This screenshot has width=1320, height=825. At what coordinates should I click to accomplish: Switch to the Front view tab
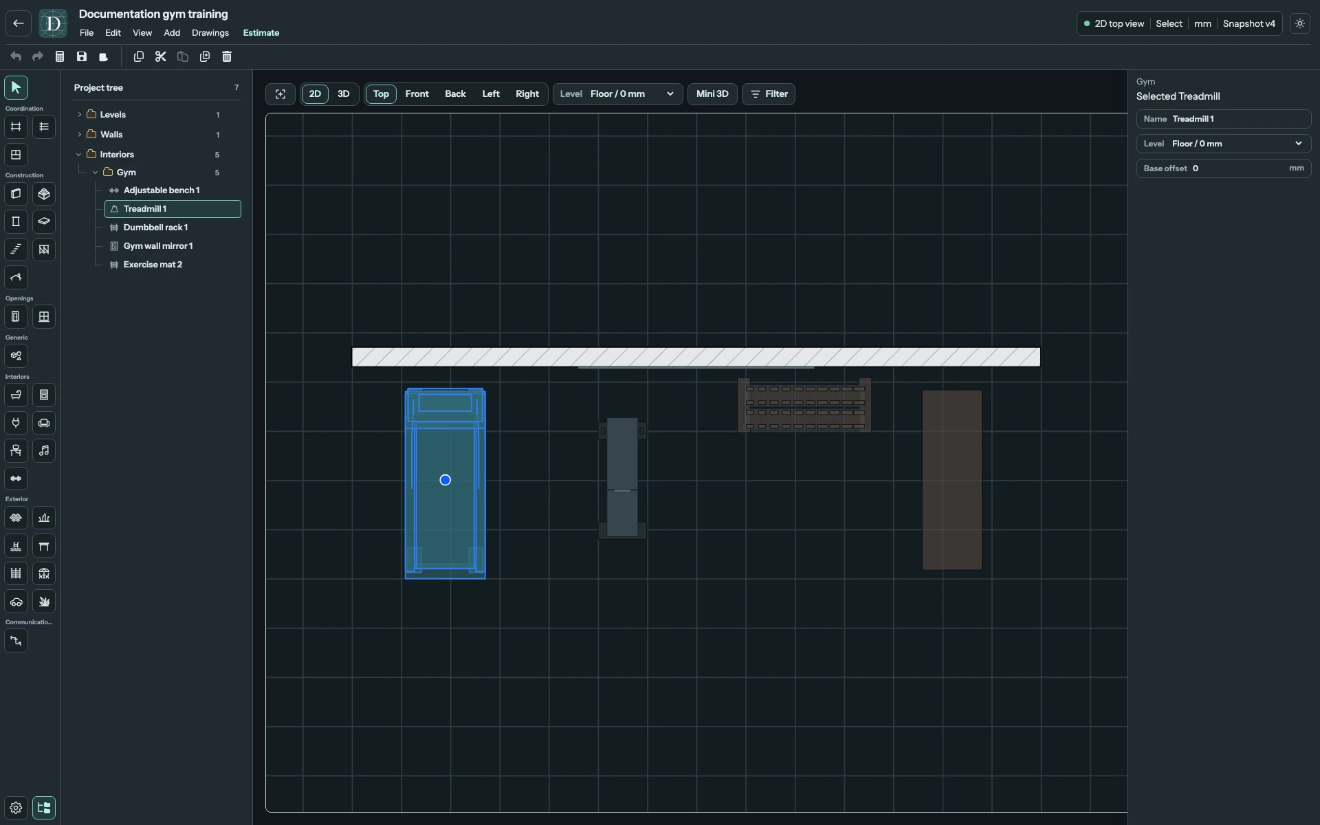(x=417, y=94)
